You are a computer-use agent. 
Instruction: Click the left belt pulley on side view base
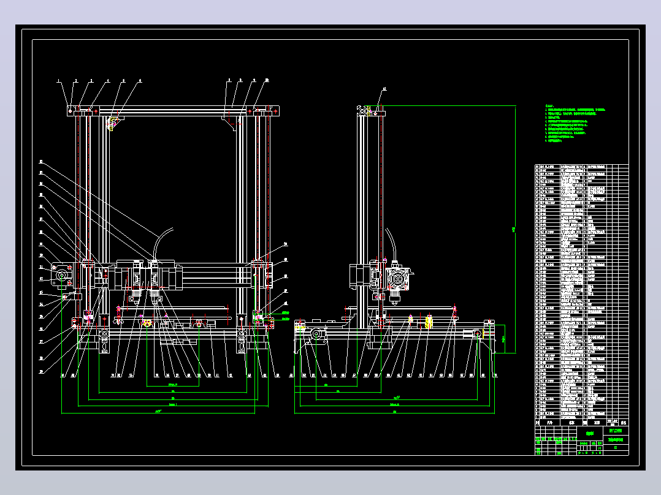[316, 334]
